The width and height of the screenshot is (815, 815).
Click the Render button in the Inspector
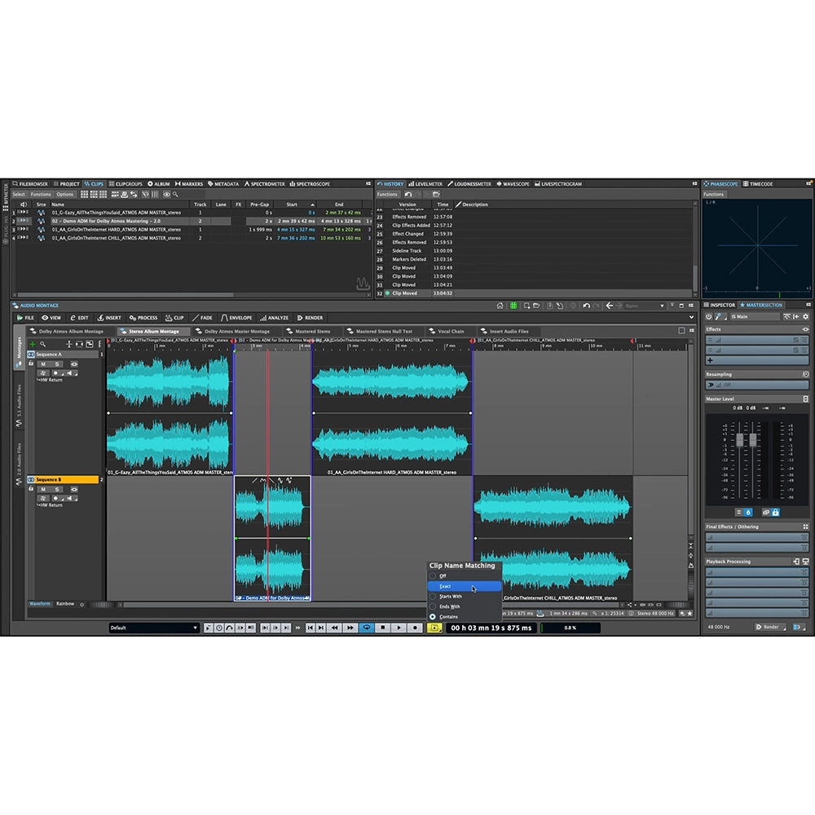[x=769, y=627]
